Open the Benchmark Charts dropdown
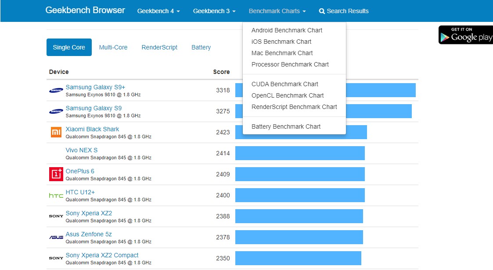The width and height of the screenshot is (493, 270). point(277,11)
